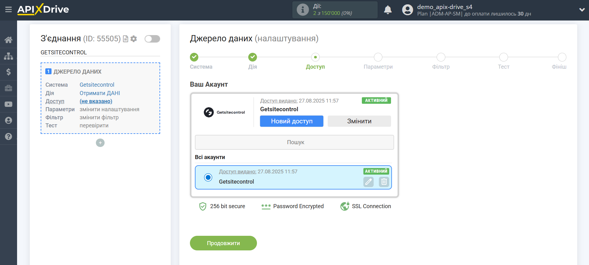Screen dimensions: 589x265
Task: Open the Getsitecontrol system link
Action: pyautogui.click(x=97, y=85)
